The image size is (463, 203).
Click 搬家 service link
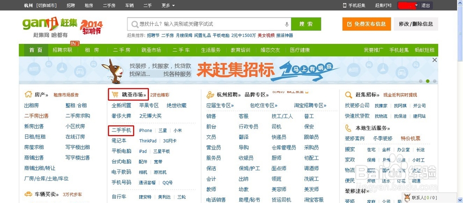coord(350,149)
